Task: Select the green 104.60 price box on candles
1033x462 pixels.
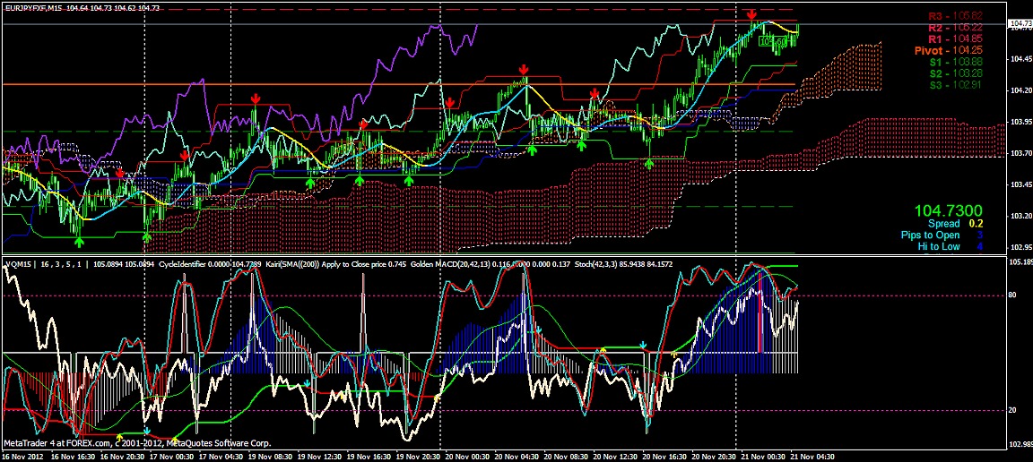Action: pos(774,41)
